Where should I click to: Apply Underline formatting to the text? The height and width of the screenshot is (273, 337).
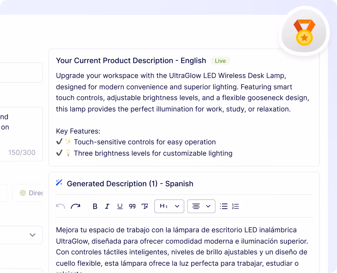pyautogui.click(x=120, y=206)
